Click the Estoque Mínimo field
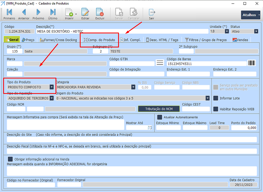 click(x=169, y=128)
